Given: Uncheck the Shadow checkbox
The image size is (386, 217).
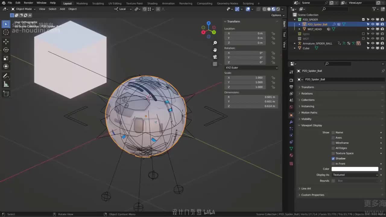Looking at the screenshot, I should coord(333,159).
